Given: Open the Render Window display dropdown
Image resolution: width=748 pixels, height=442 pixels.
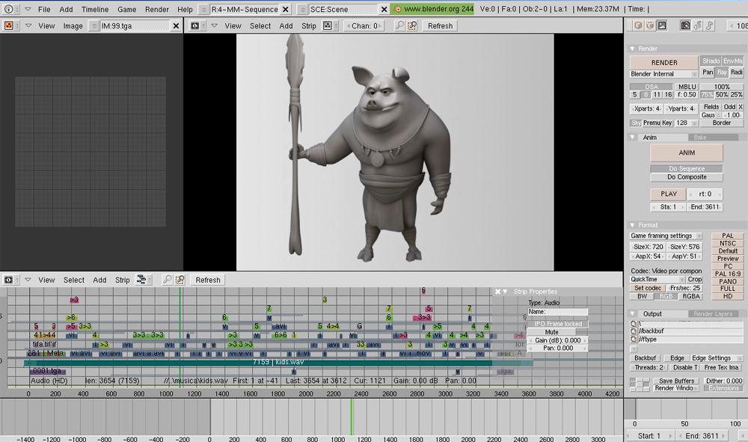Looking at the screenshot, I should point(676,388).
